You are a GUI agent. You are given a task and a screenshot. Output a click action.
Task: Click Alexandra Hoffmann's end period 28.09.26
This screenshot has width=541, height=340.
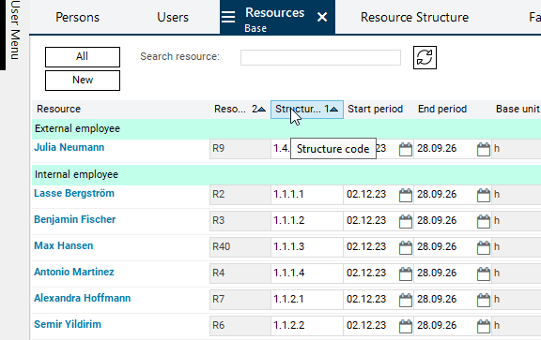(x=437, y=299)
